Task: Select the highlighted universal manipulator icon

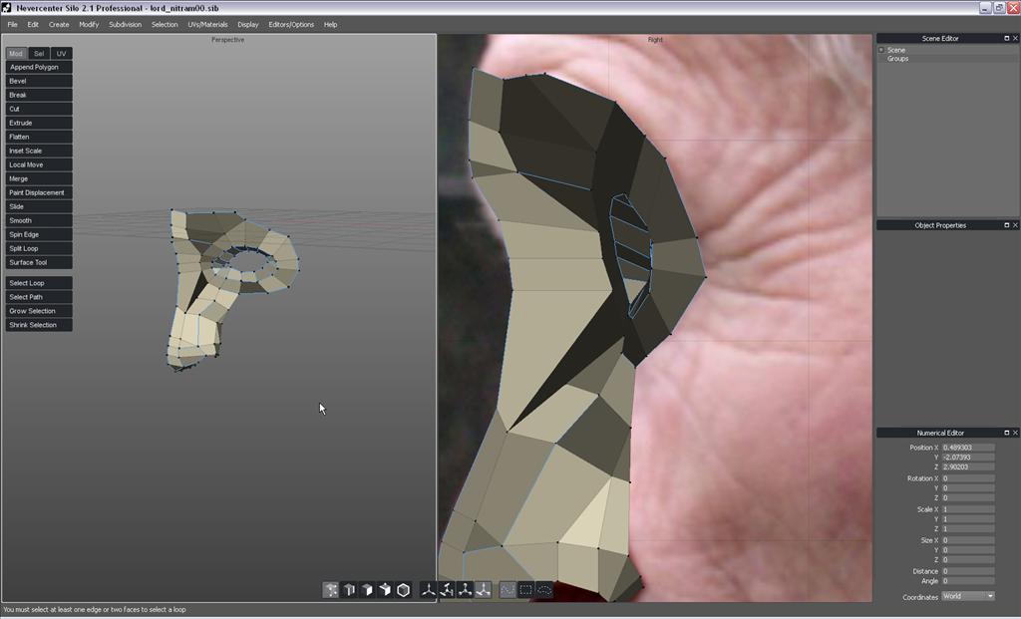Action: 484,590
